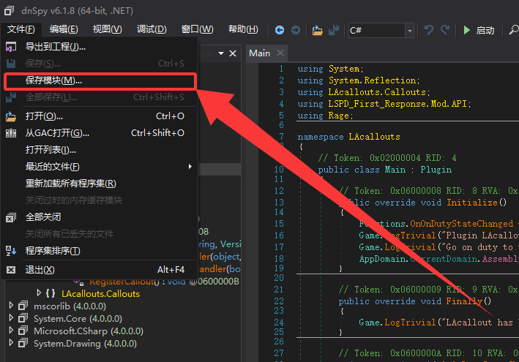Click the green start debugging icon
Image resolution: width=519 pixels, height=362 pixels.
click(x=467, y=30)
